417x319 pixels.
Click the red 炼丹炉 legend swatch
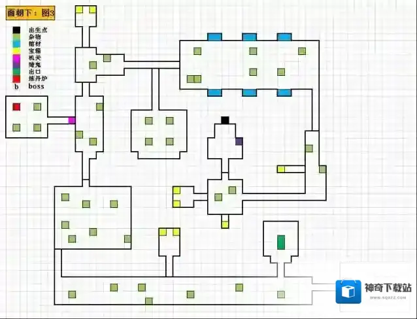click(16, 78)
